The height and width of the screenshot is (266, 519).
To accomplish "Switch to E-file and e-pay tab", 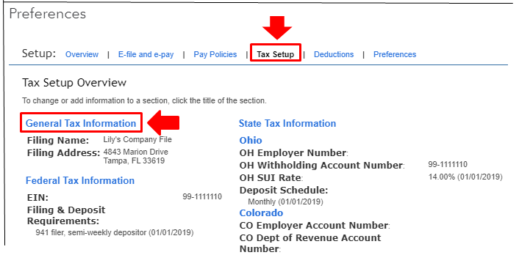I will coord(146,54).
